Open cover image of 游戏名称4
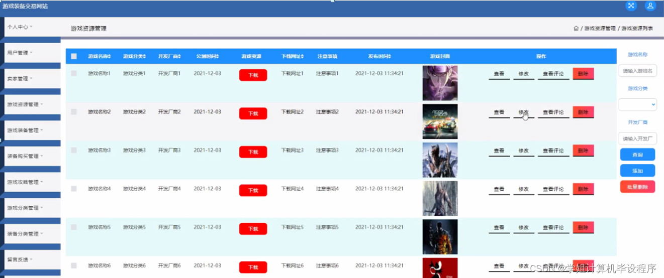 pos(440,198)
